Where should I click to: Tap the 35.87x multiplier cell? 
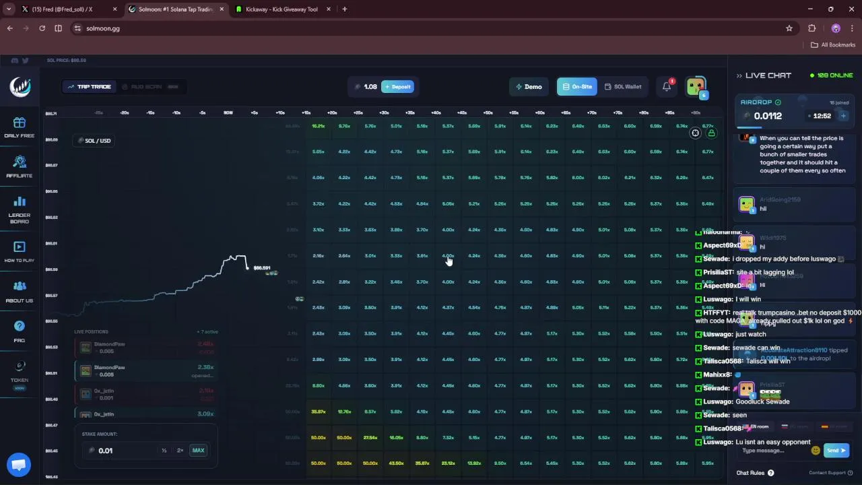[319, 412]
